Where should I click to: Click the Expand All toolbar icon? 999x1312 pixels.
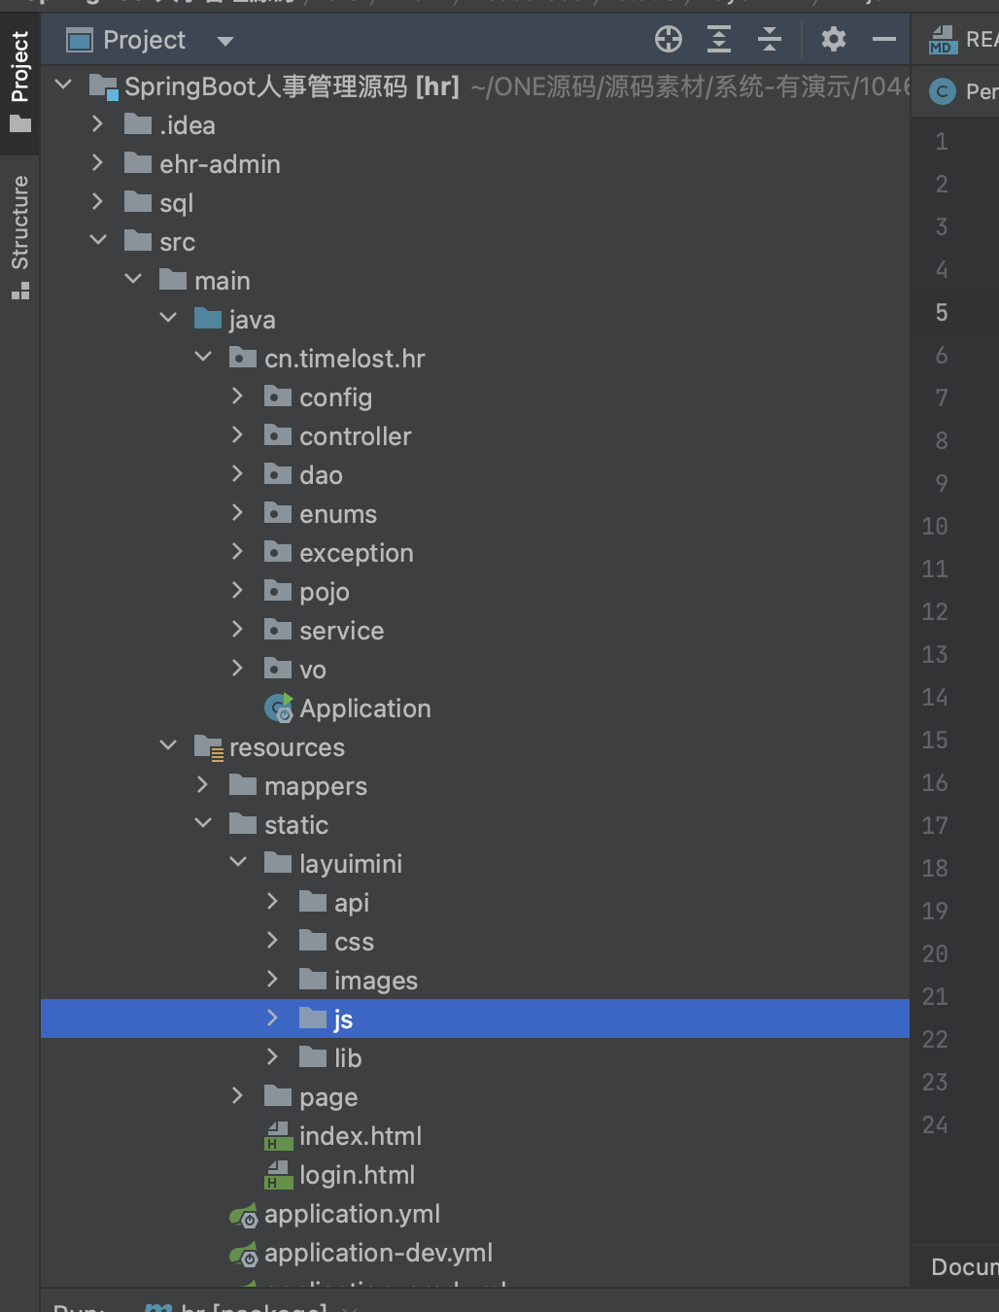(719, 39)
